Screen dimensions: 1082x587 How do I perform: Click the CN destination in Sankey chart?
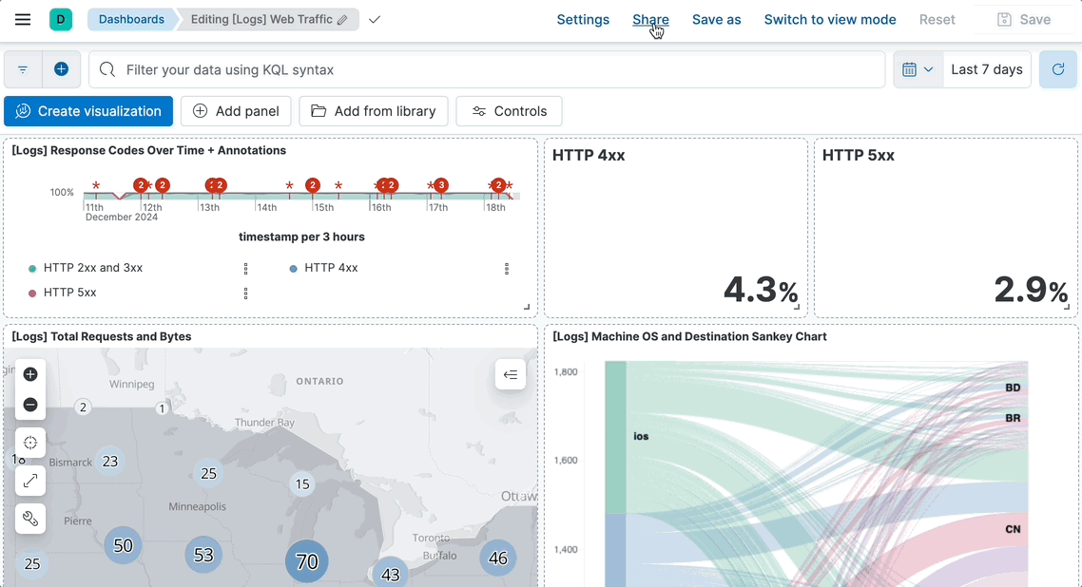(x=1013, y=529)
